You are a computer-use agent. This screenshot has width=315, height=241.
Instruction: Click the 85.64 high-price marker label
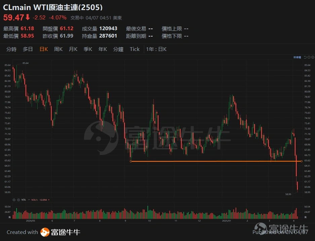coord(26,63)
